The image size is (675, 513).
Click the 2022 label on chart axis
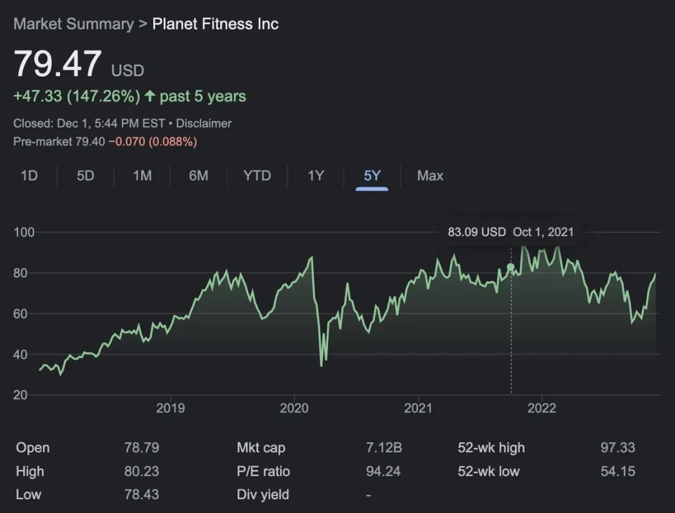pos(541,409)
